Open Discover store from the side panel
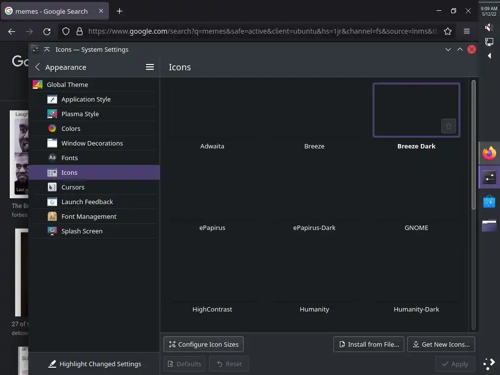The width and height of the screenshot is (500, 375). (489, 202)
